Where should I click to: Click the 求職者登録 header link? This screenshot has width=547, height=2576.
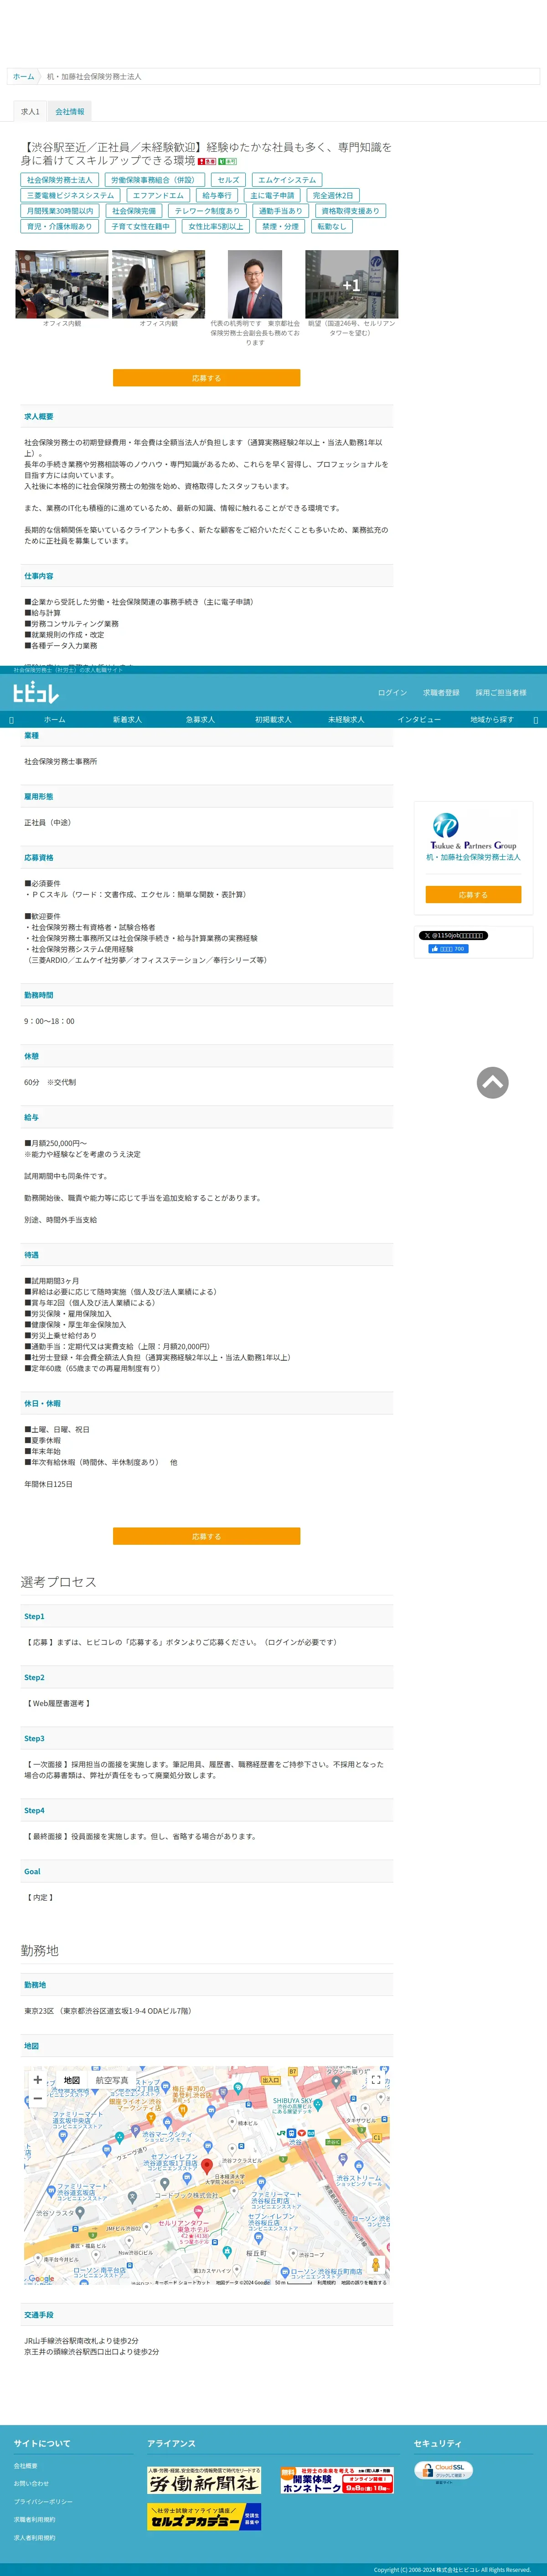(x=441, y=692)
